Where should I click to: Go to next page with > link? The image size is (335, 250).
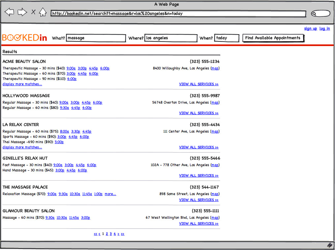[118, 234]
